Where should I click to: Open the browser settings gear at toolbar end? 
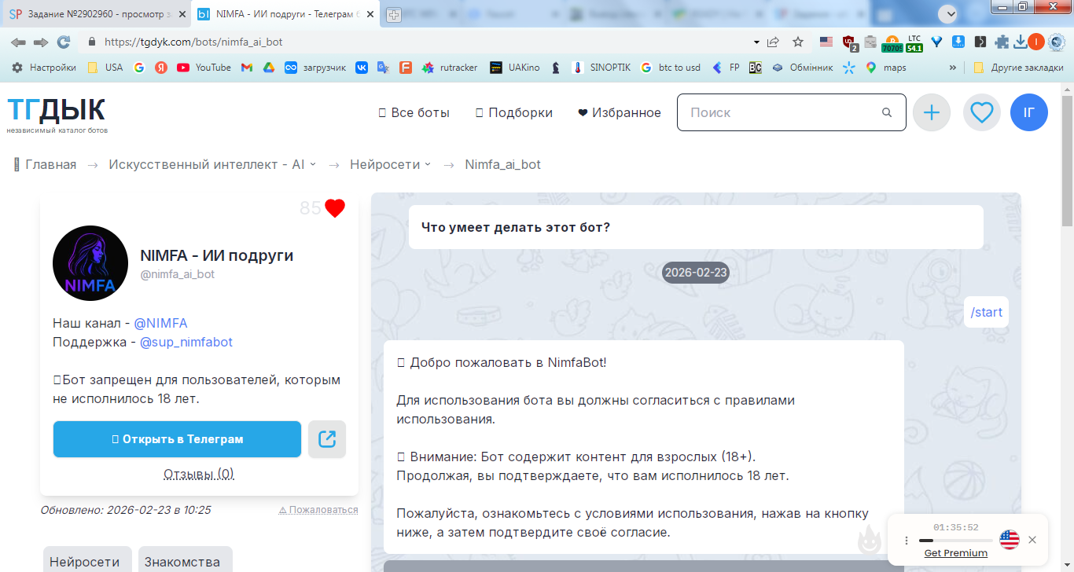1057,42
